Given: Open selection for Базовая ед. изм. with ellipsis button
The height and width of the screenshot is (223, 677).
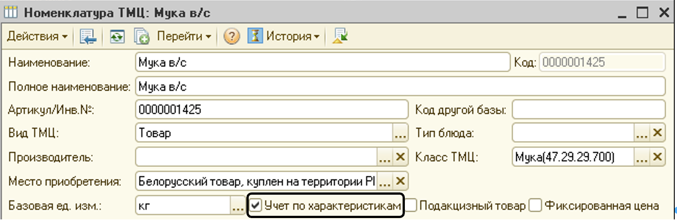Looking at the screenshot, I should pyautogui.click(x=238, y=206).
